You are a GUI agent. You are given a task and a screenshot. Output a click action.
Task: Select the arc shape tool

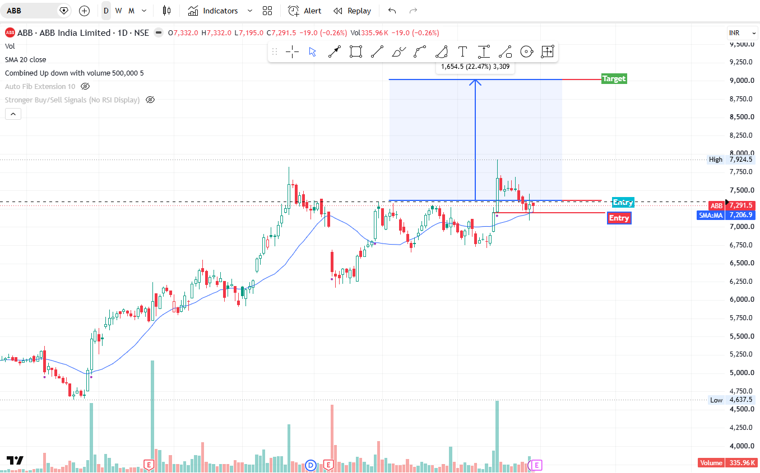[441, 52]
